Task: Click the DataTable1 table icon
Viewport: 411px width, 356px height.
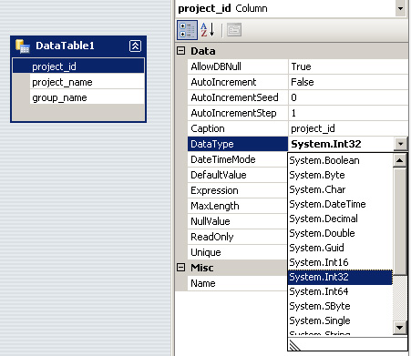Action: click(23, 46)
